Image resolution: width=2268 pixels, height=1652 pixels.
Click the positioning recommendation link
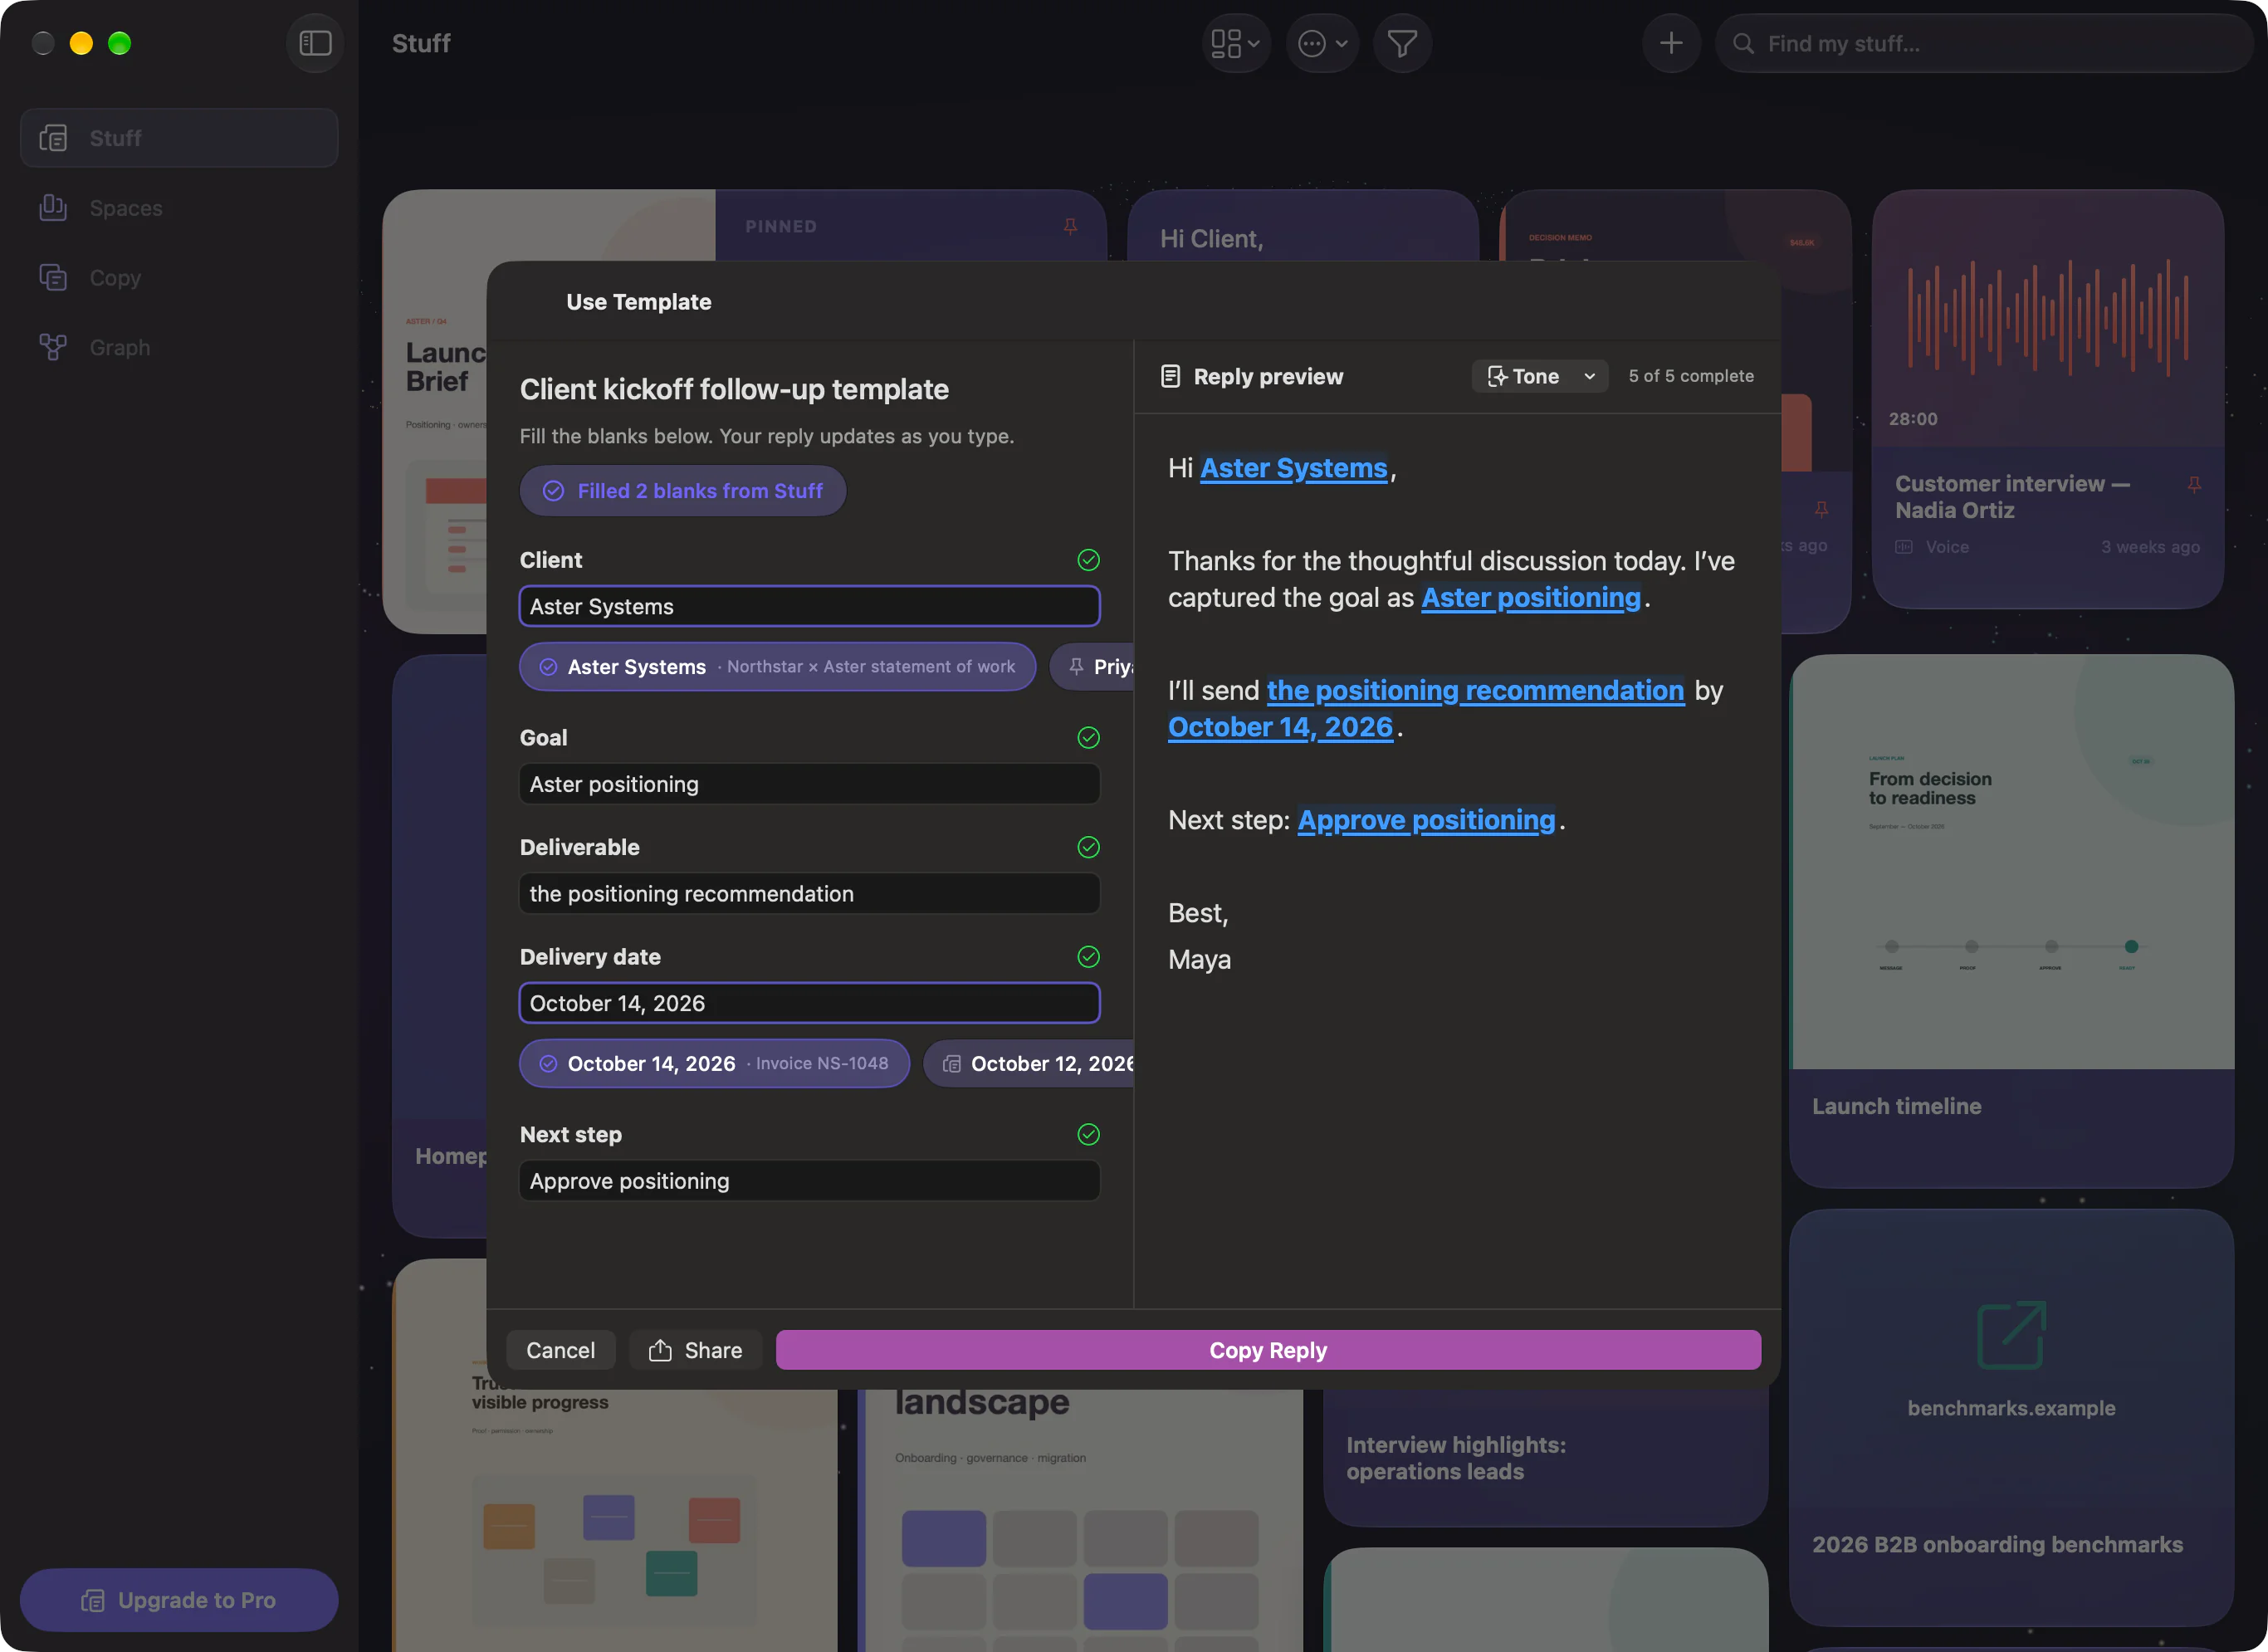(x=1475, y=690)
